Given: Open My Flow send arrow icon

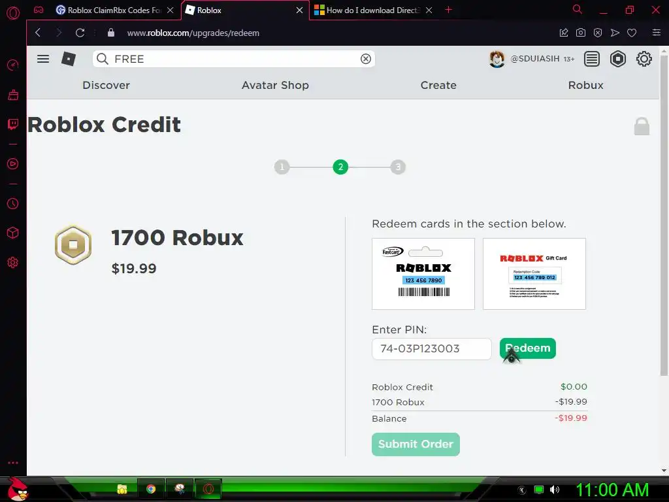Looking at the screenshot, I should click(615, 33).
